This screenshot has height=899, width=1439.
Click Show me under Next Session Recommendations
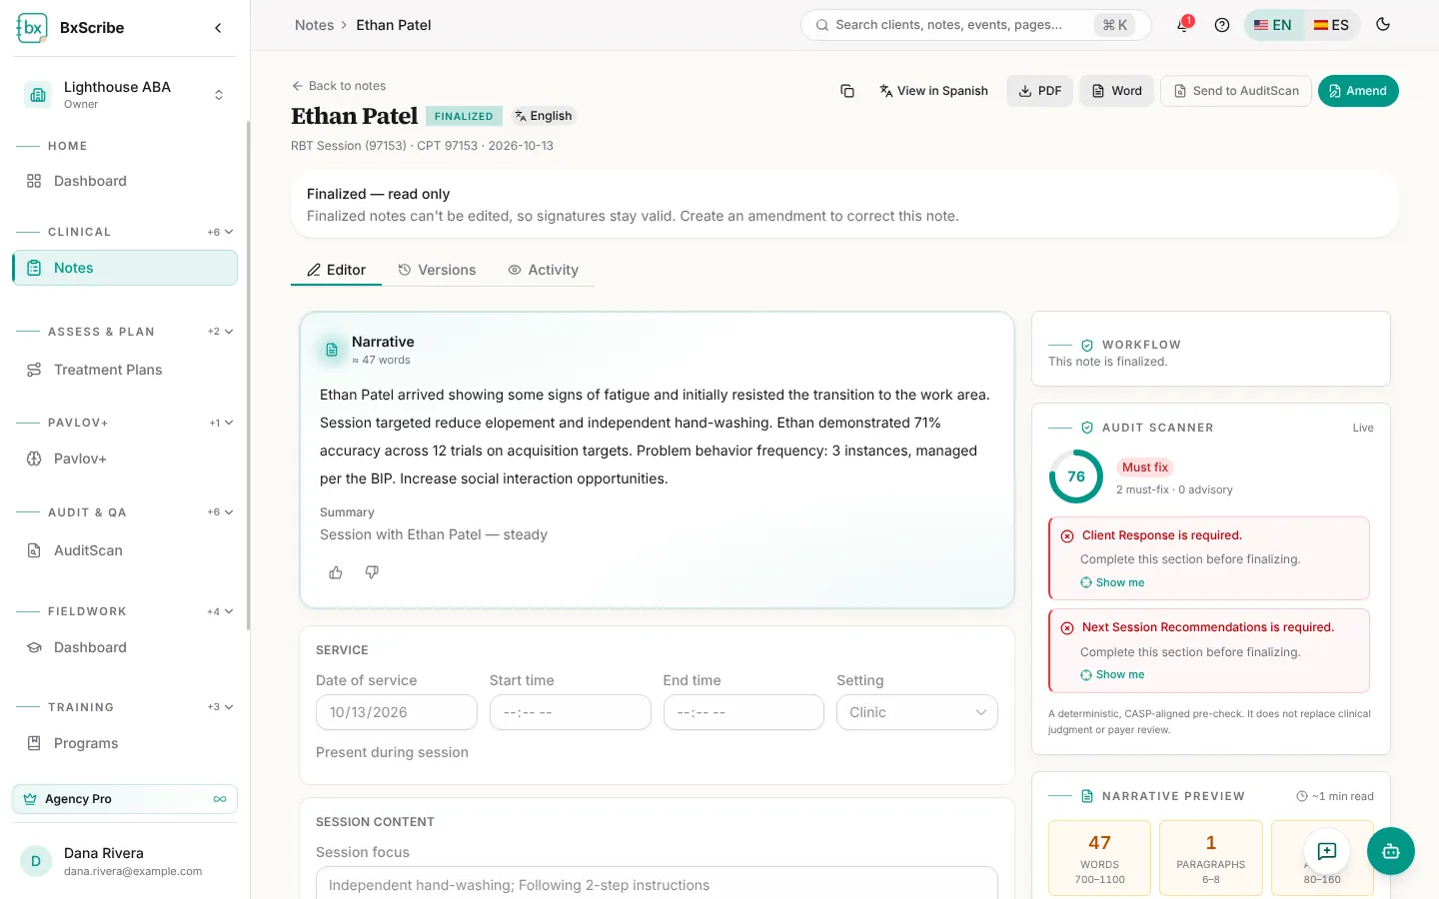[1112, 674]
